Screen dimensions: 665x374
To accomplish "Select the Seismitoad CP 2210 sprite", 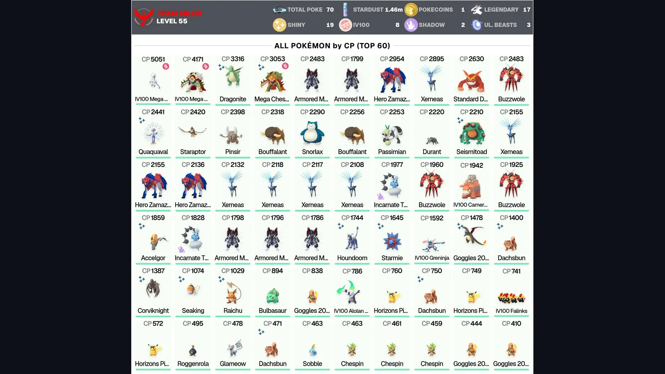I will tap(472, 133).
